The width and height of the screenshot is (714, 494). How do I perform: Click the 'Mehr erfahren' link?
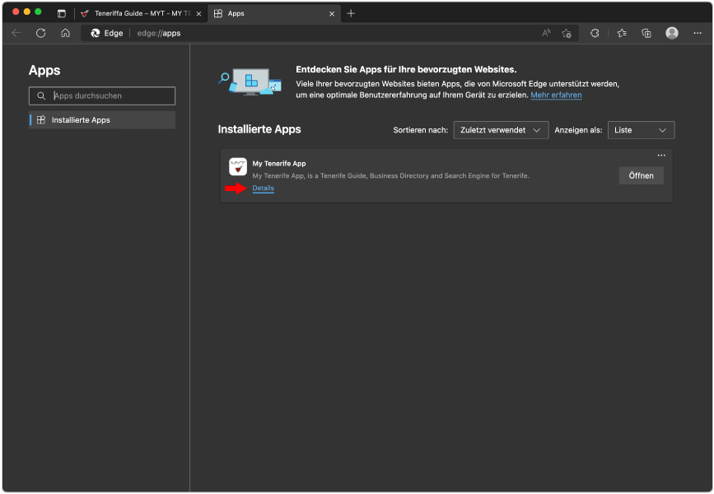[556, 96]
